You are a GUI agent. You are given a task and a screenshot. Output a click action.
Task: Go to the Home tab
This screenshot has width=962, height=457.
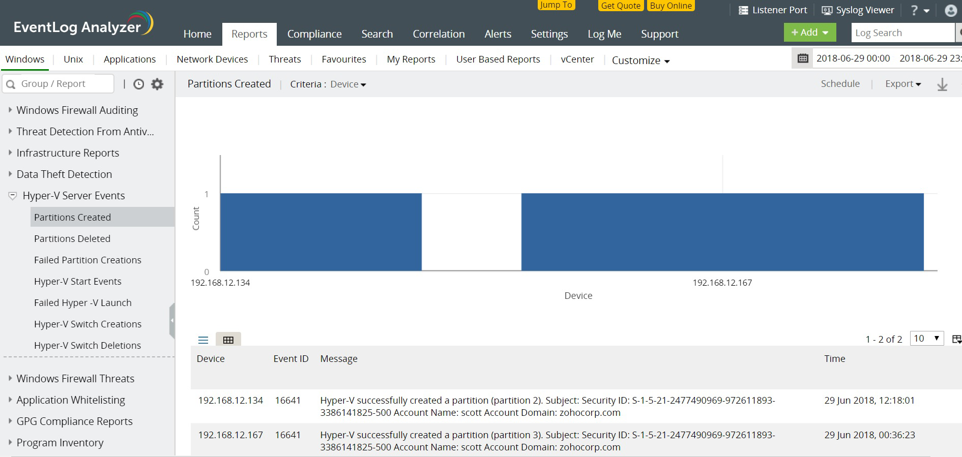pos(197,34)
